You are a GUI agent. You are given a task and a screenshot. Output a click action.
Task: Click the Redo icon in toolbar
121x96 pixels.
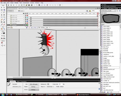[x=45, y=5]
